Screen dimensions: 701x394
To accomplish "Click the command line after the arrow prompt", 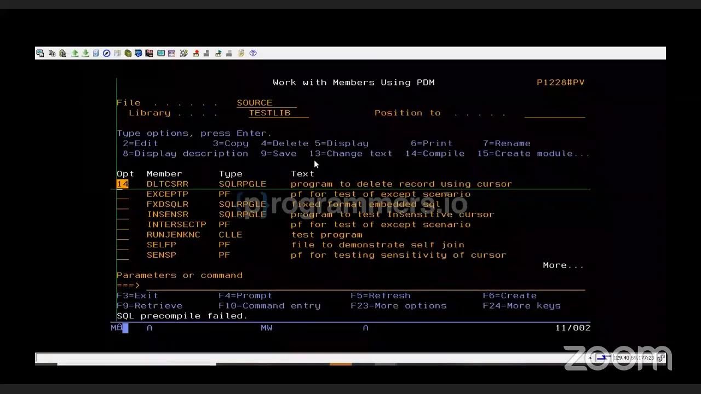I will [x=365, y=286].
